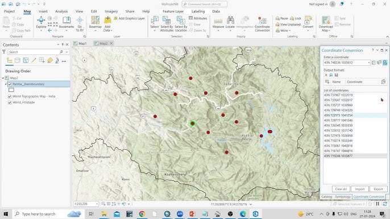Select the Explore navigation tool
The height and width of the screenshot is (219, 390).
pyautogui.click(x=41, y=22)
